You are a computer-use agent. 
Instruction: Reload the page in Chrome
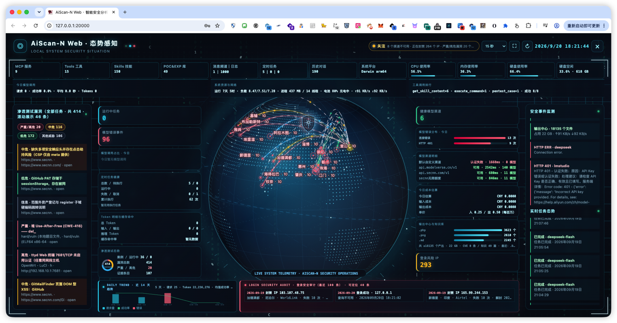tap(36, 26)
